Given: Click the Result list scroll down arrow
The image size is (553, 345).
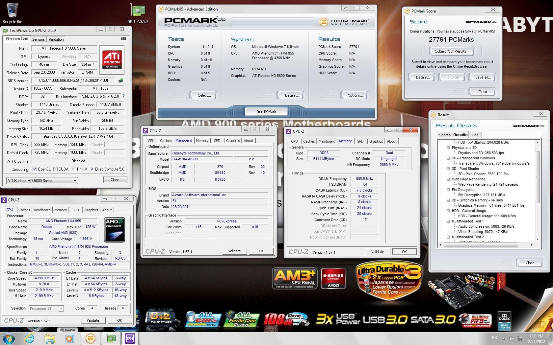Looking at the screenshot, I should tap(537, 239).
